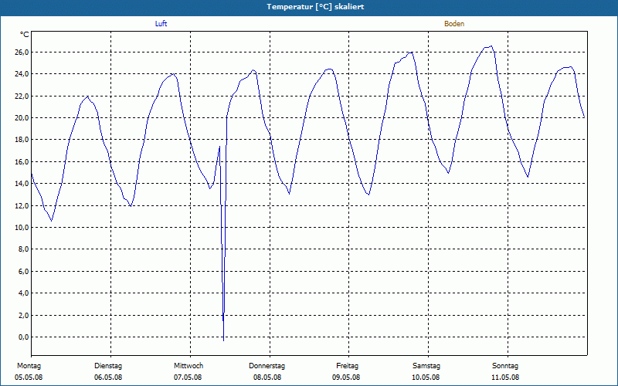Click the date '07.05.08'
The width and height of the screenshot is (618, 386).
tap(188, 378)
